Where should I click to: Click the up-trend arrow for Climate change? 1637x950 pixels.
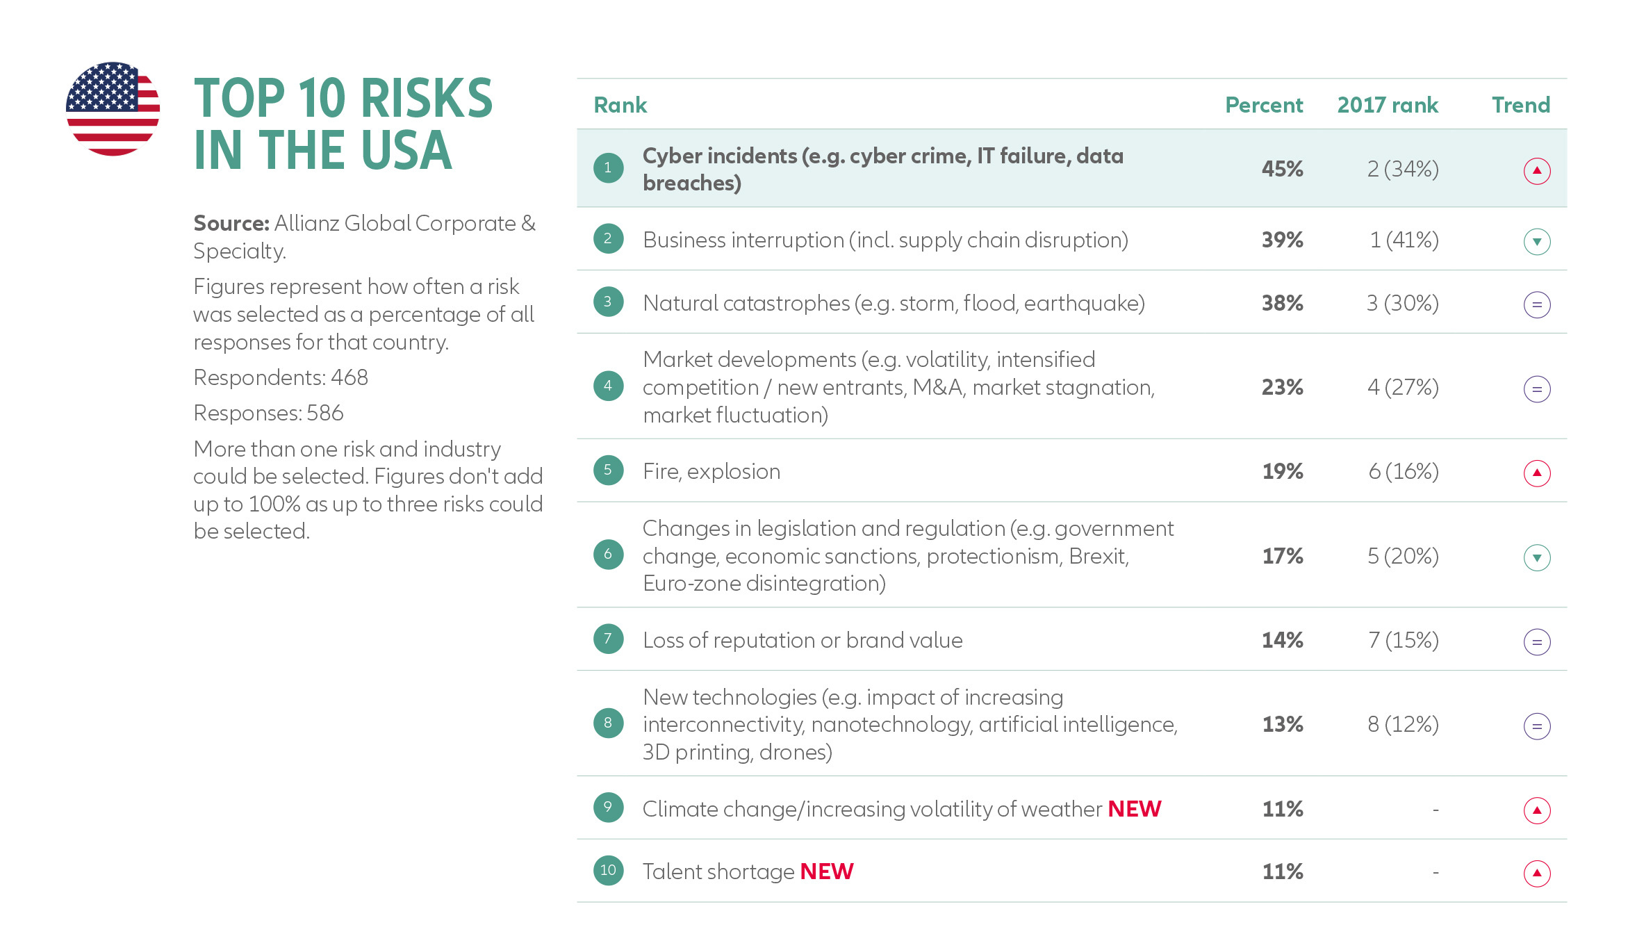pyautogui.click(x=1536, y=810)
